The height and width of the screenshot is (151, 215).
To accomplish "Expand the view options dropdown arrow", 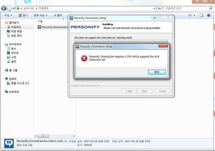I will [194, 15].
